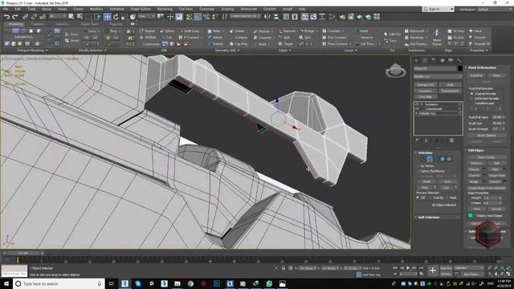This screenshot has height=289, width=514.
Task: Open the Customize menu
Action: pyautogui.click(x=207, y=9)
